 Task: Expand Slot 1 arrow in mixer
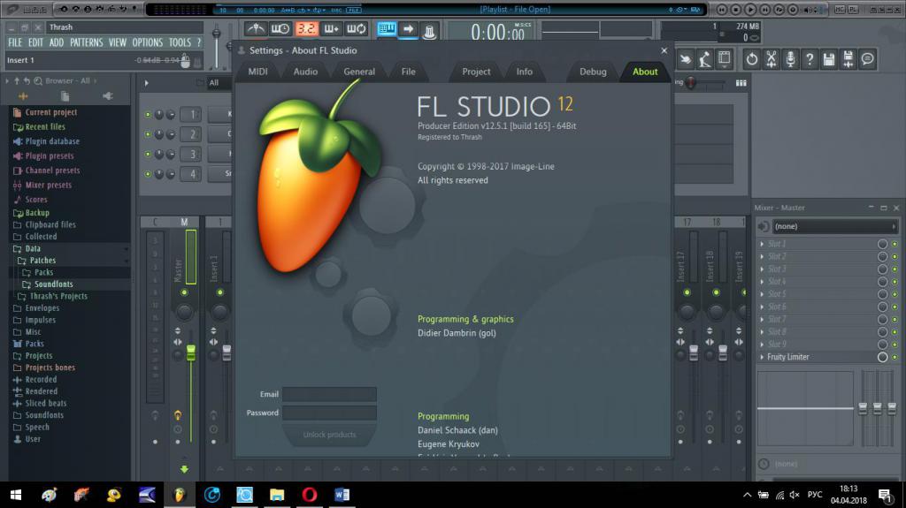[x=762, y=244]
